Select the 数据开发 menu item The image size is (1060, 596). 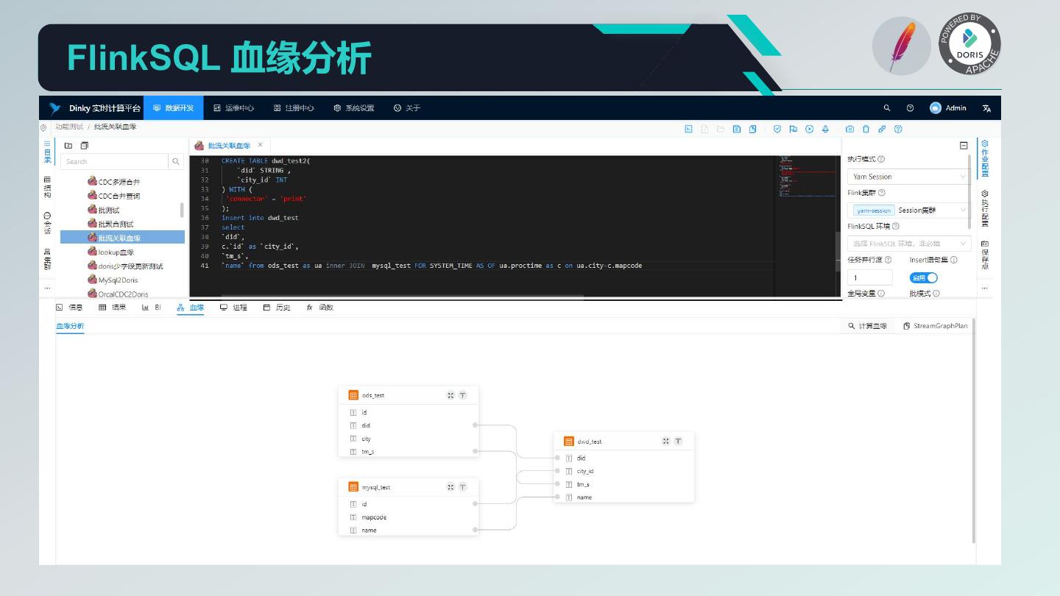(x=173, y=108)
